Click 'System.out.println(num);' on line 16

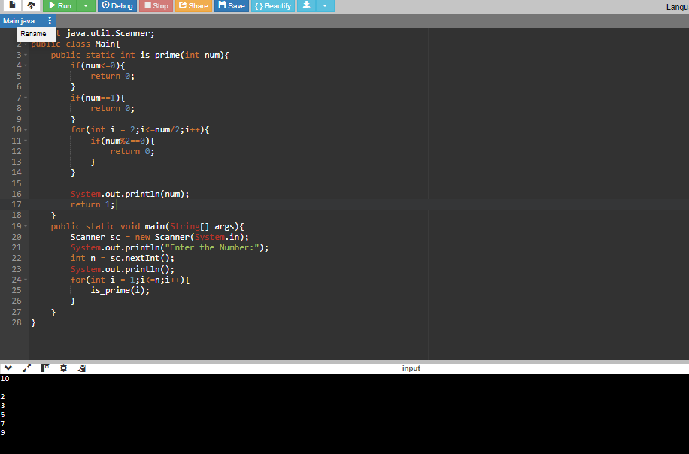[x=129, y=194]
